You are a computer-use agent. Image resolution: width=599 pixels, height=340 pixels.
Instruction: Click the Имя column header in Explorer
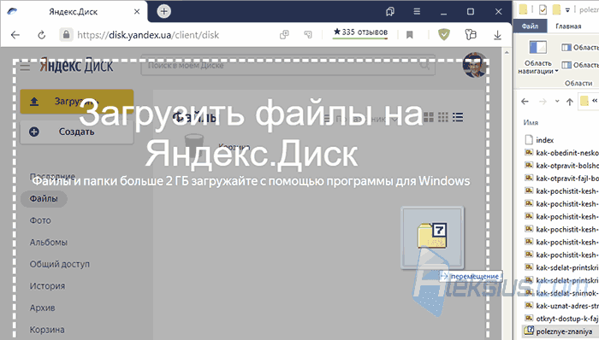pos(531,123)
